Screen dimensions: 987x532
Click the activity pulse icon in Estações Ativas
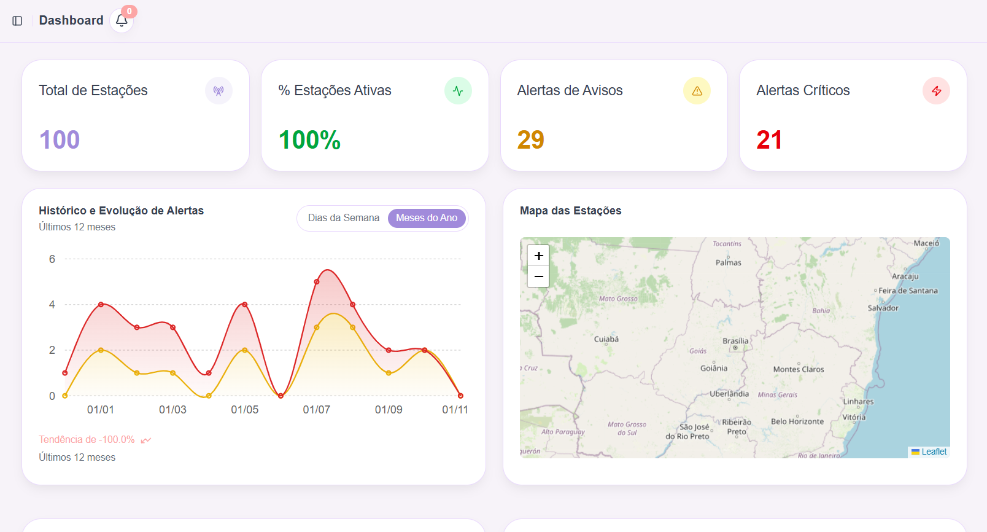coord(458,91)
